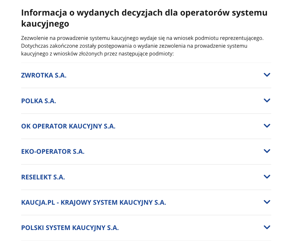Click the down arrow next to POLKA S.A.
The image size is (303, 242).
tap(267, 101)
